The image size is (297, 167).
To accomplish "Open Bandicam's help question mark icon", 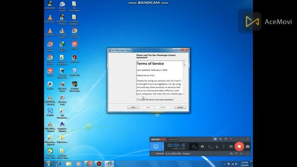I will [231, 139].
